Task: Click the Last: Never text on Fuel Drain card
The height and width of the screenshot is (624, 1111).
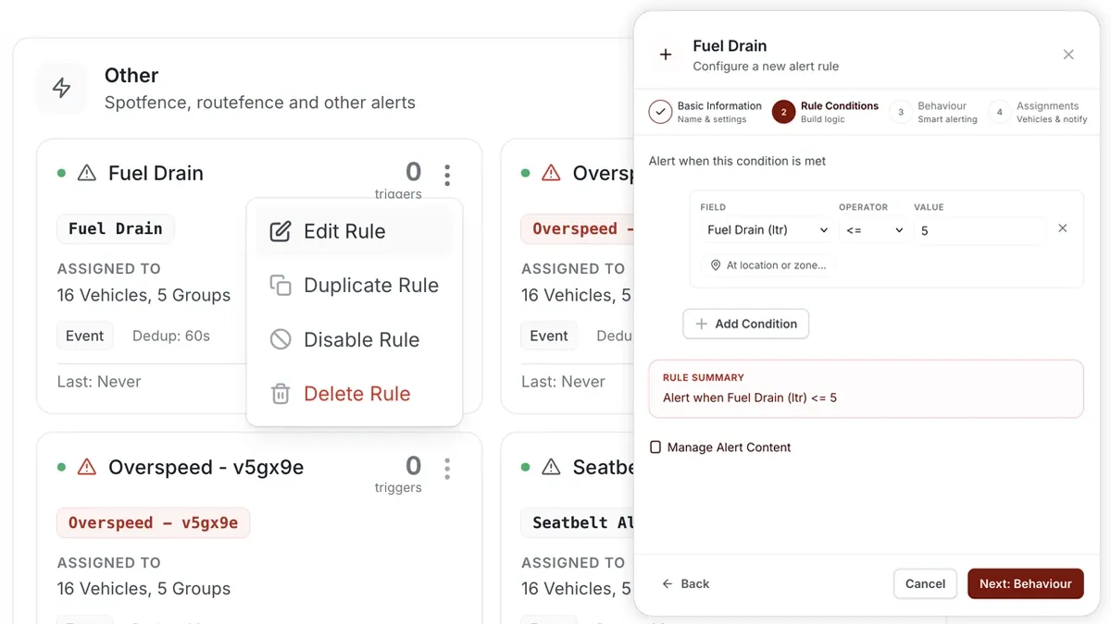Action: pos(99,382)
